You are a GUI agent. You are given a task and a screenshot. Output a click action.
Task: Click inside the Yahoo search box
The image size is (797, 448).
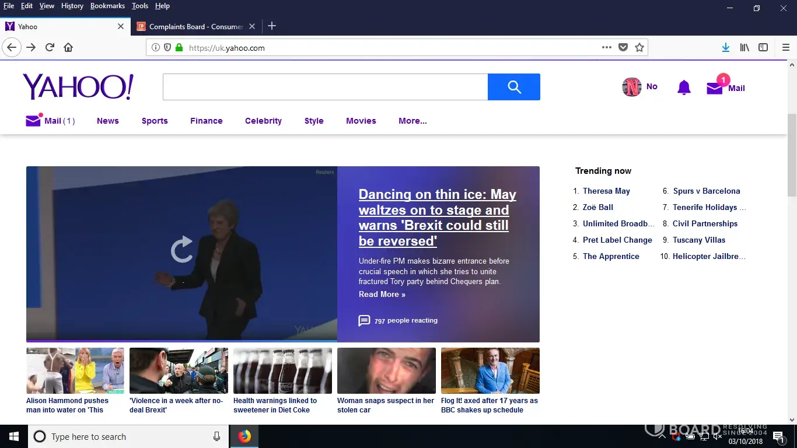click(325, 87)
